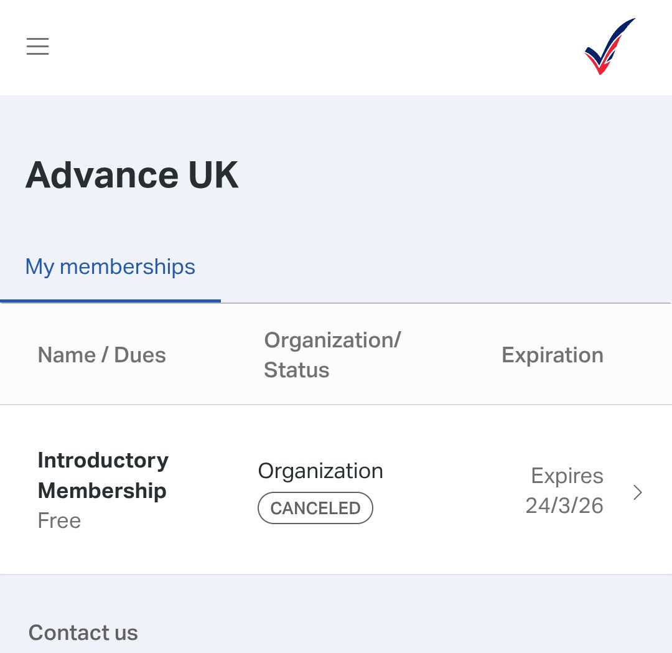Select the Name / Dues column header

[102, 355]
